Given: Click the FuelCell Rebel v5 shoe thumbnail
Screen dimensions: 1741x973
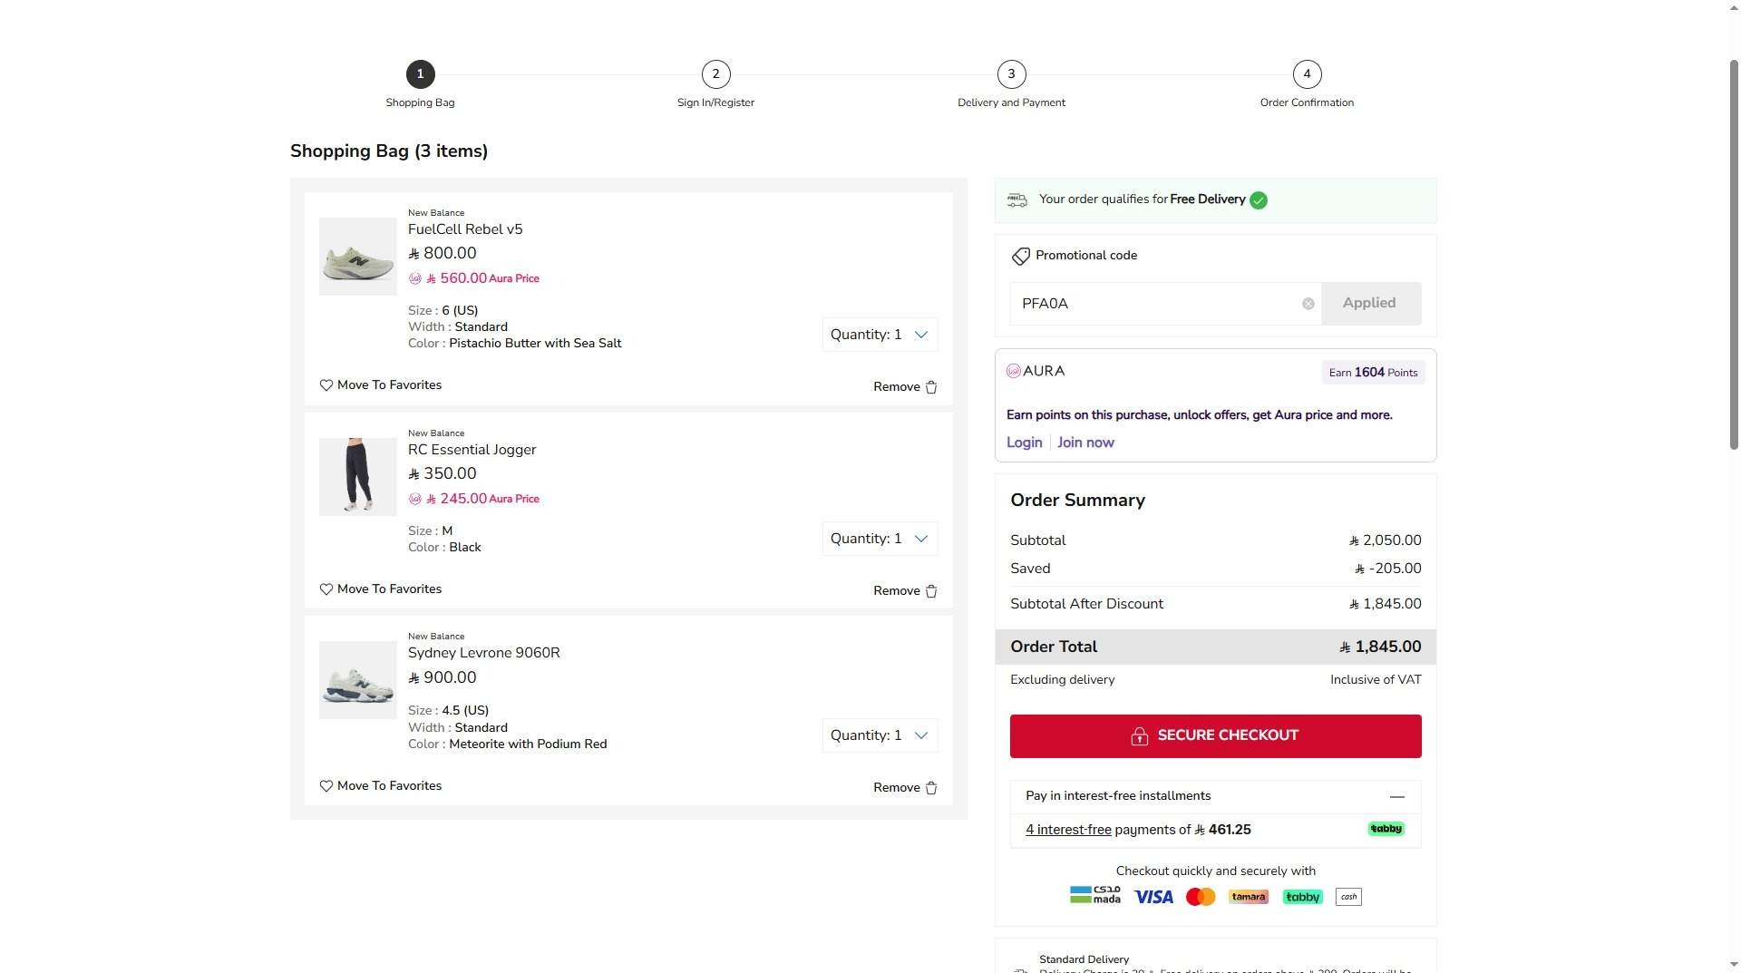Looking at the screenshot, I should [357, 257].
